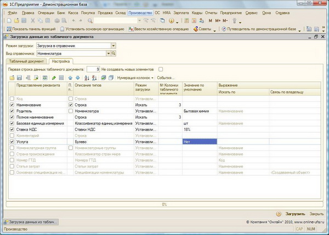Click the 18% cell in the Ставка НДС row
Image resolution: width=329 pixels, height=235 pixels.
pyautogui.click(x=200, y=130)
